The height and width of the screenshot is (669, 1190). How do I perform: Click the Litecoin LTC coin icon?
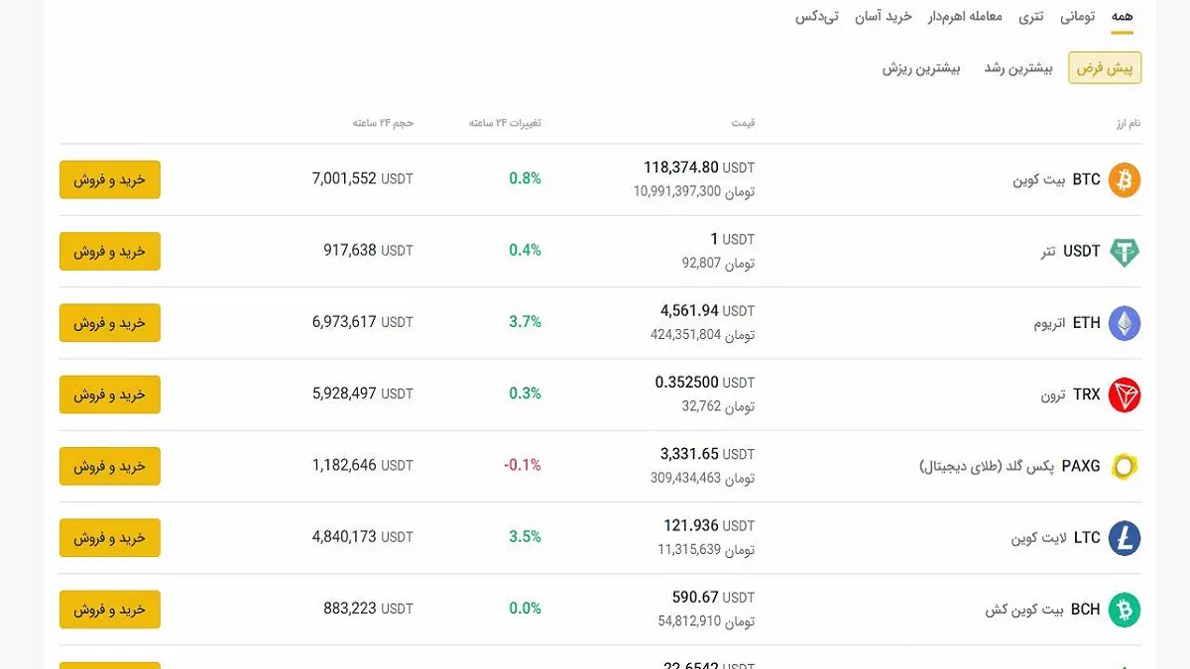[x=1125, y=538]
